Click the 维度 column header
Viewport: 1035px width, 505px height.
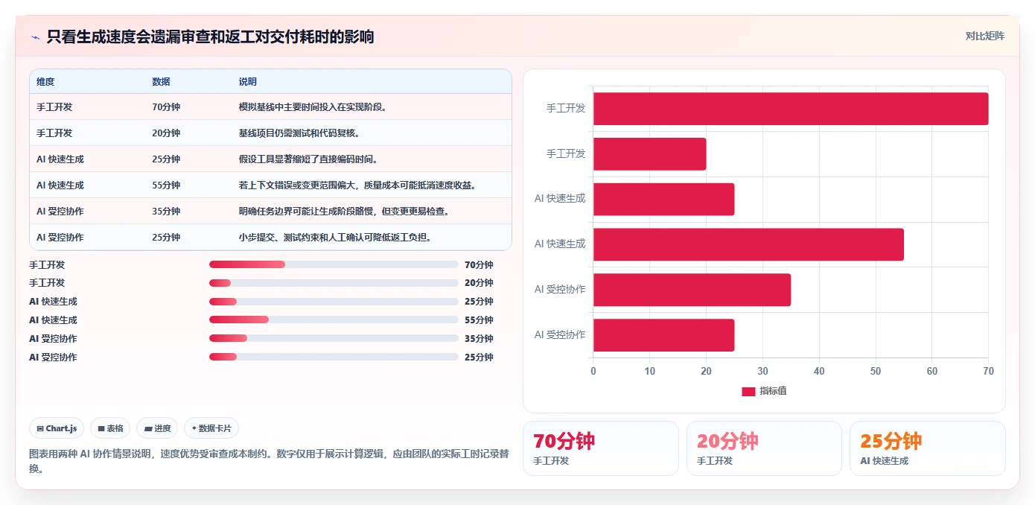[x=45, y=82]
